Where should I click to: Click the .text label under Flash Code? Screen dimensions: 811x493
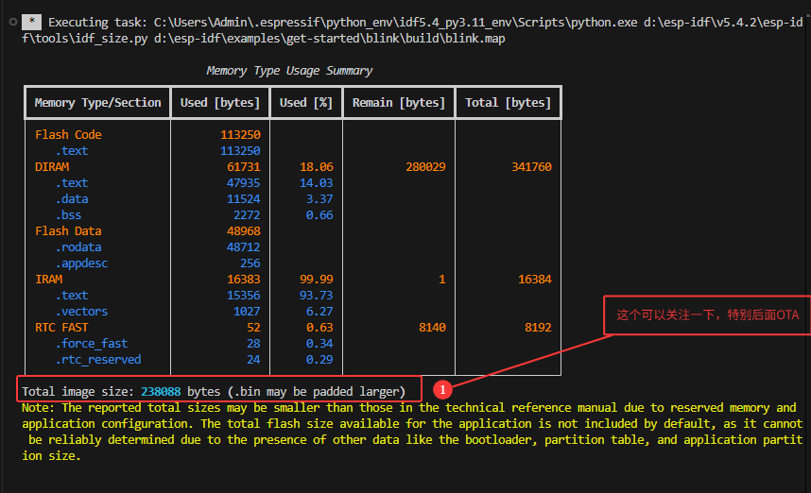click(x=72, y=150)
